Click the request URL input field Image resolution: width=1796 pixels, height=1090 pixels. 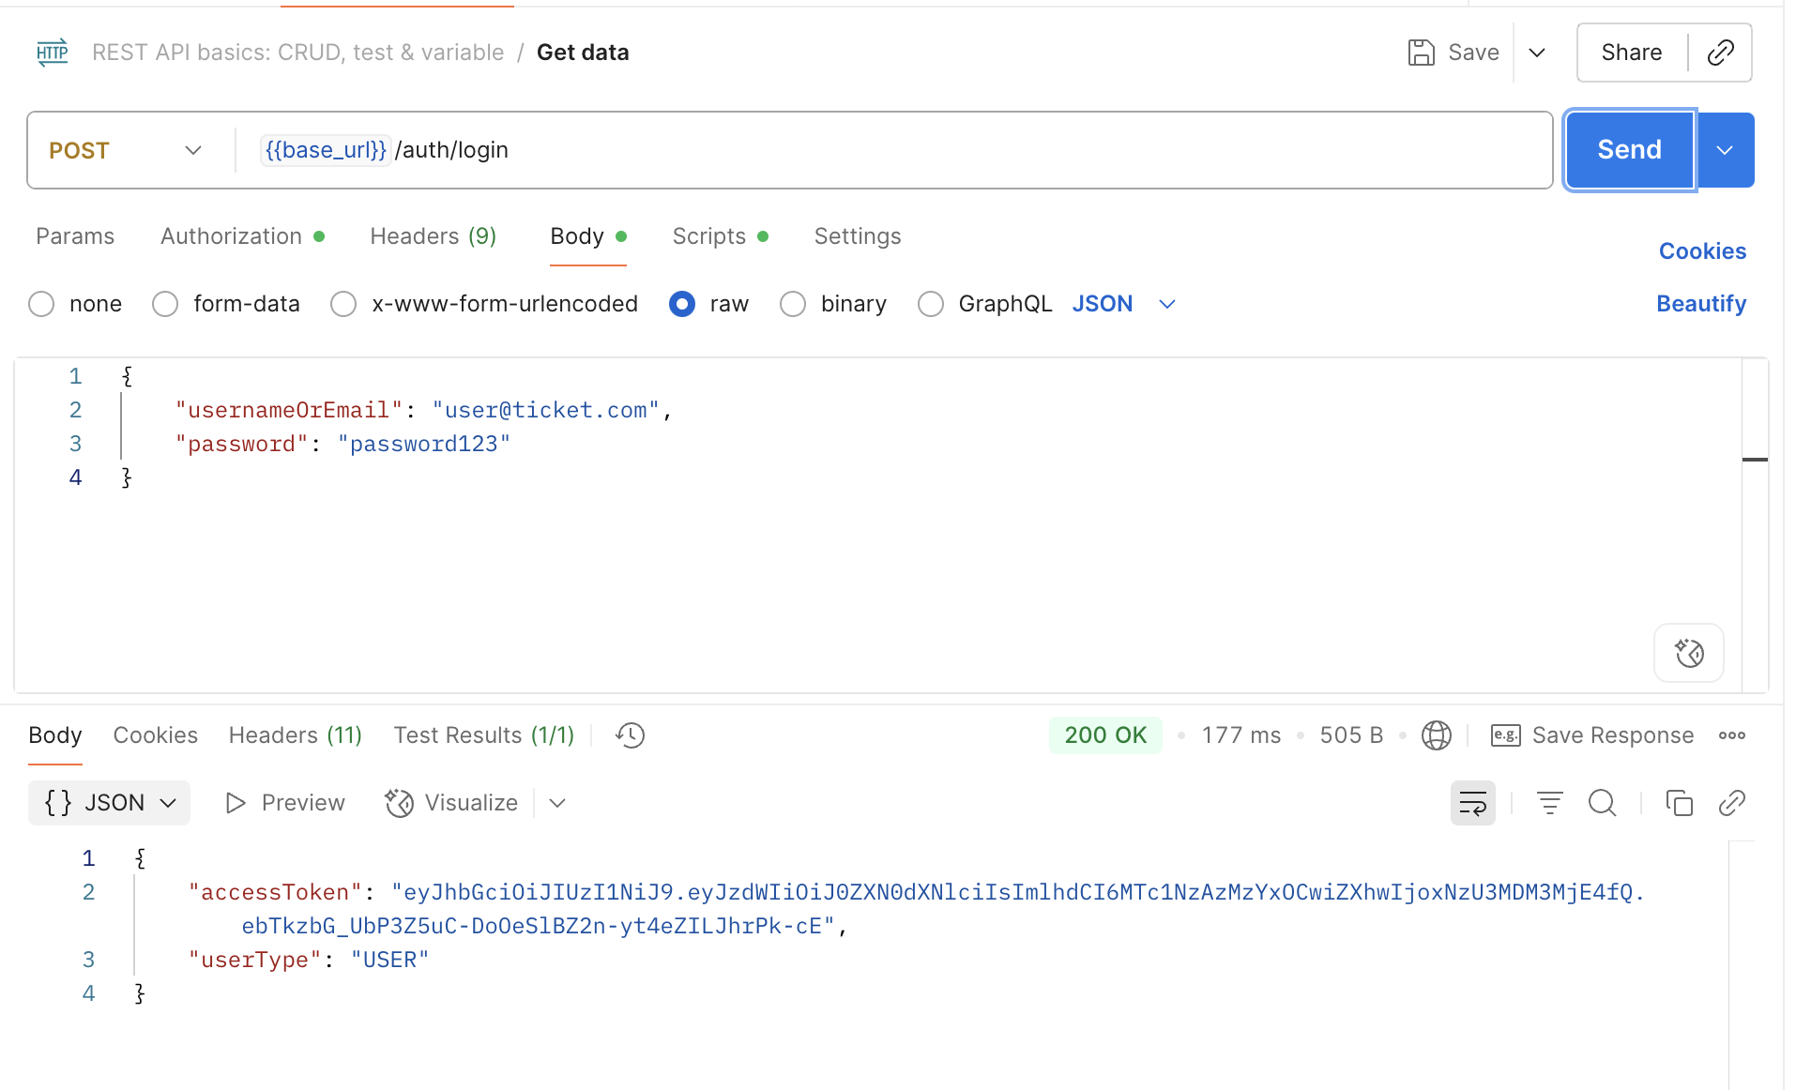(x=938, y=150)
